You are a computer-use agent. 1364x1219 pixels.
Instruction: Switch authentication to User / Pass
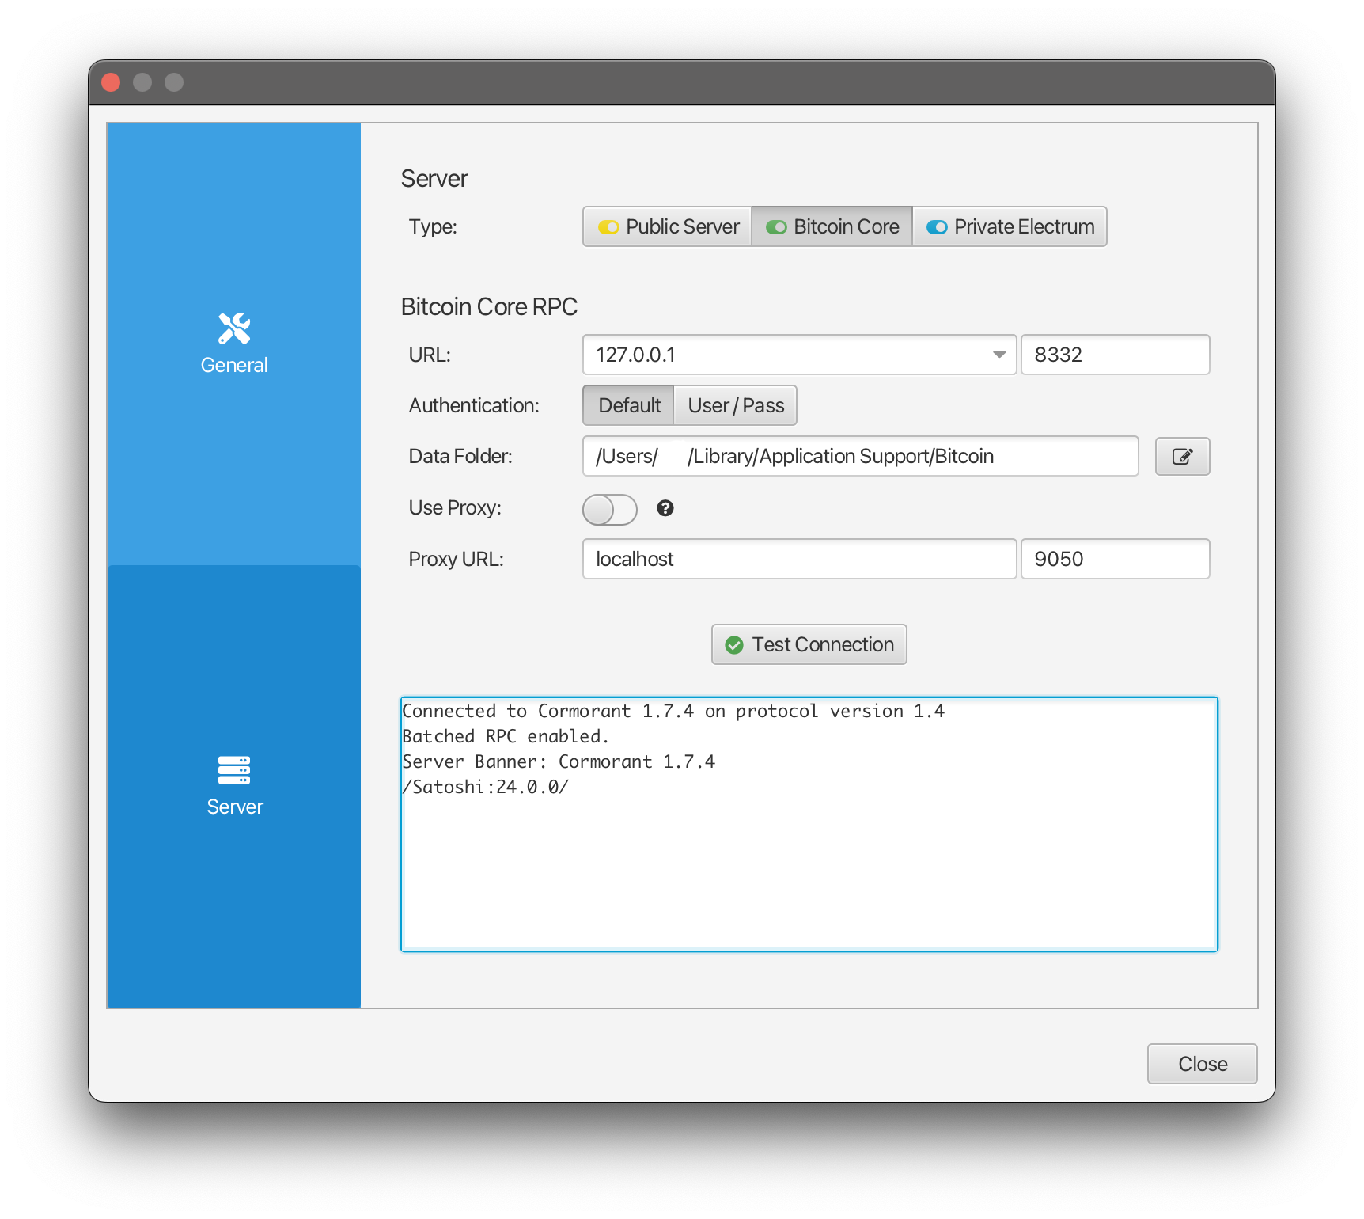(x=734, y=405)
